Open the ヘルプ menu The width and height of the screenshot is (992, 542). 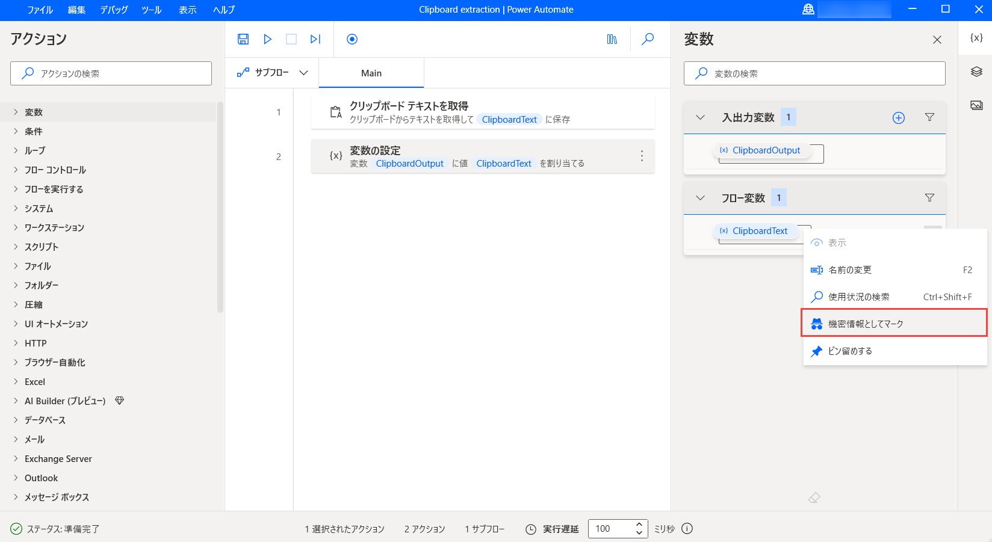(x=224, y=10)
